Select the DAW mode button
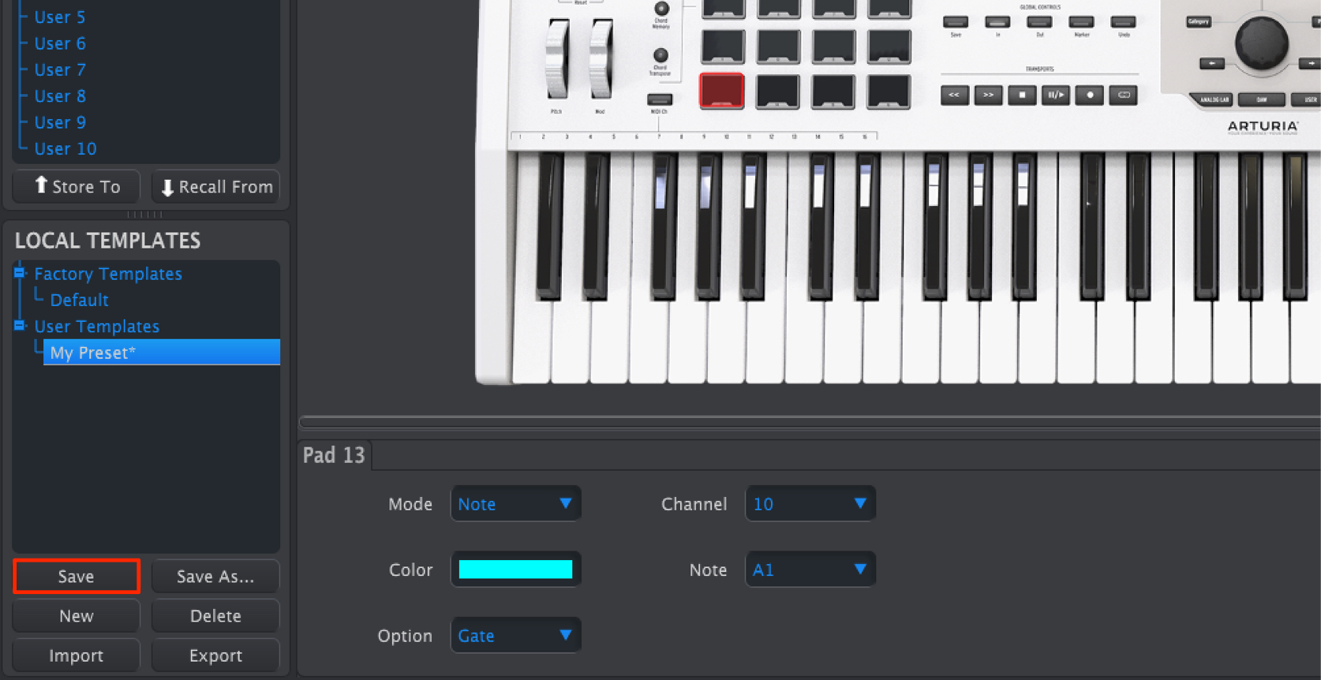The width and height of the screenshot is (1321, 680). pyautogui.click(x=1261, y=99)
